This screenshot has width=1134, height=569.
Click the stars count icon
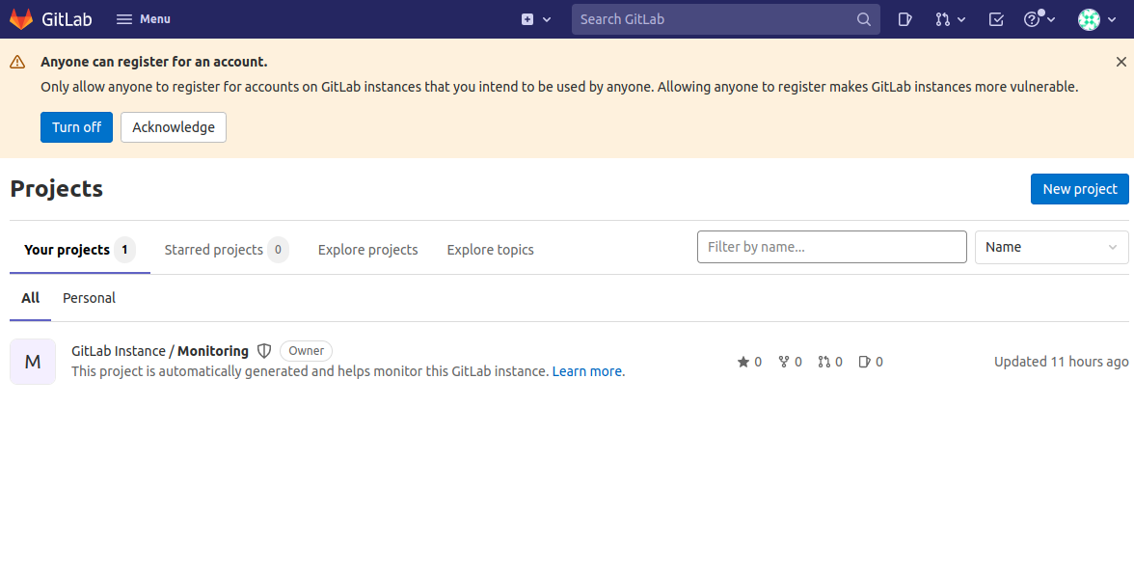point(742,362)
